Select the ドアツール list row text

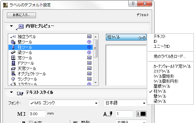tap(26, 63)
